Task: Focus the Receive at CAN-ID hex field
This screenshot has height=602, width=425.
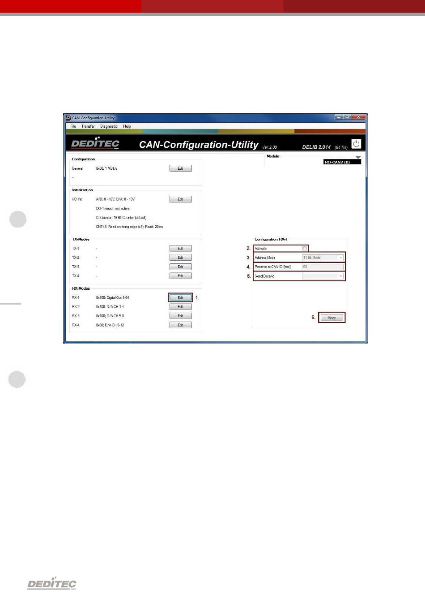Action: [323, 267]
